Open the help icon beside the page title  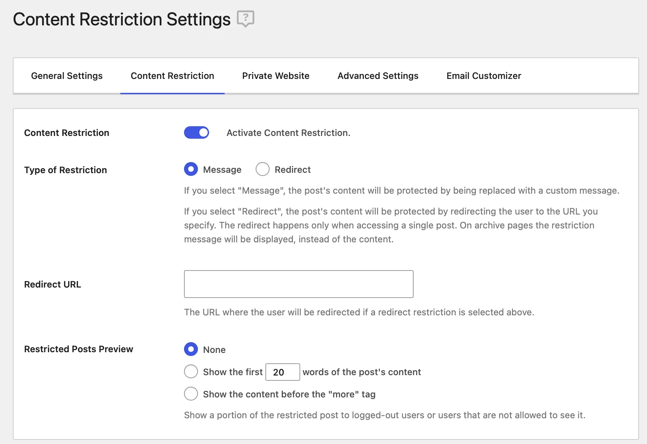pos(246,18)
